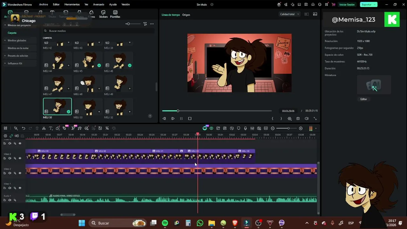Open the voiceover microphone icon
The image size is (407, 229).
pyautogui.click(x=245, y=128)
